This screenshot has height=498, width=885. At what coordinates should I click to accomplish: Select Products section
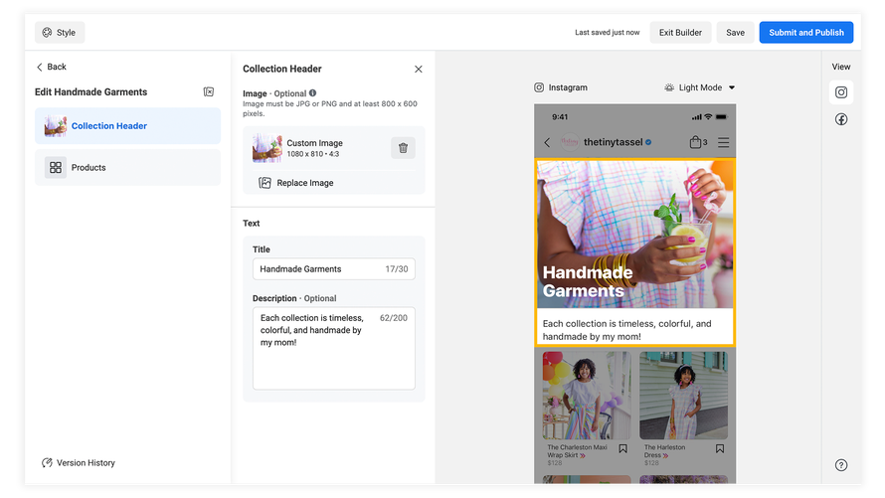tap(127, 168)
